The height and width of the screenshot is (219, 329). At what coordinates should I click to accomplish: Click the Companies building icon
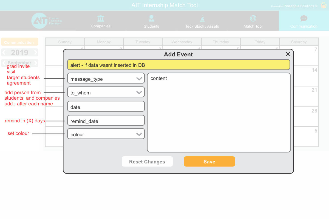coord(101,19)
